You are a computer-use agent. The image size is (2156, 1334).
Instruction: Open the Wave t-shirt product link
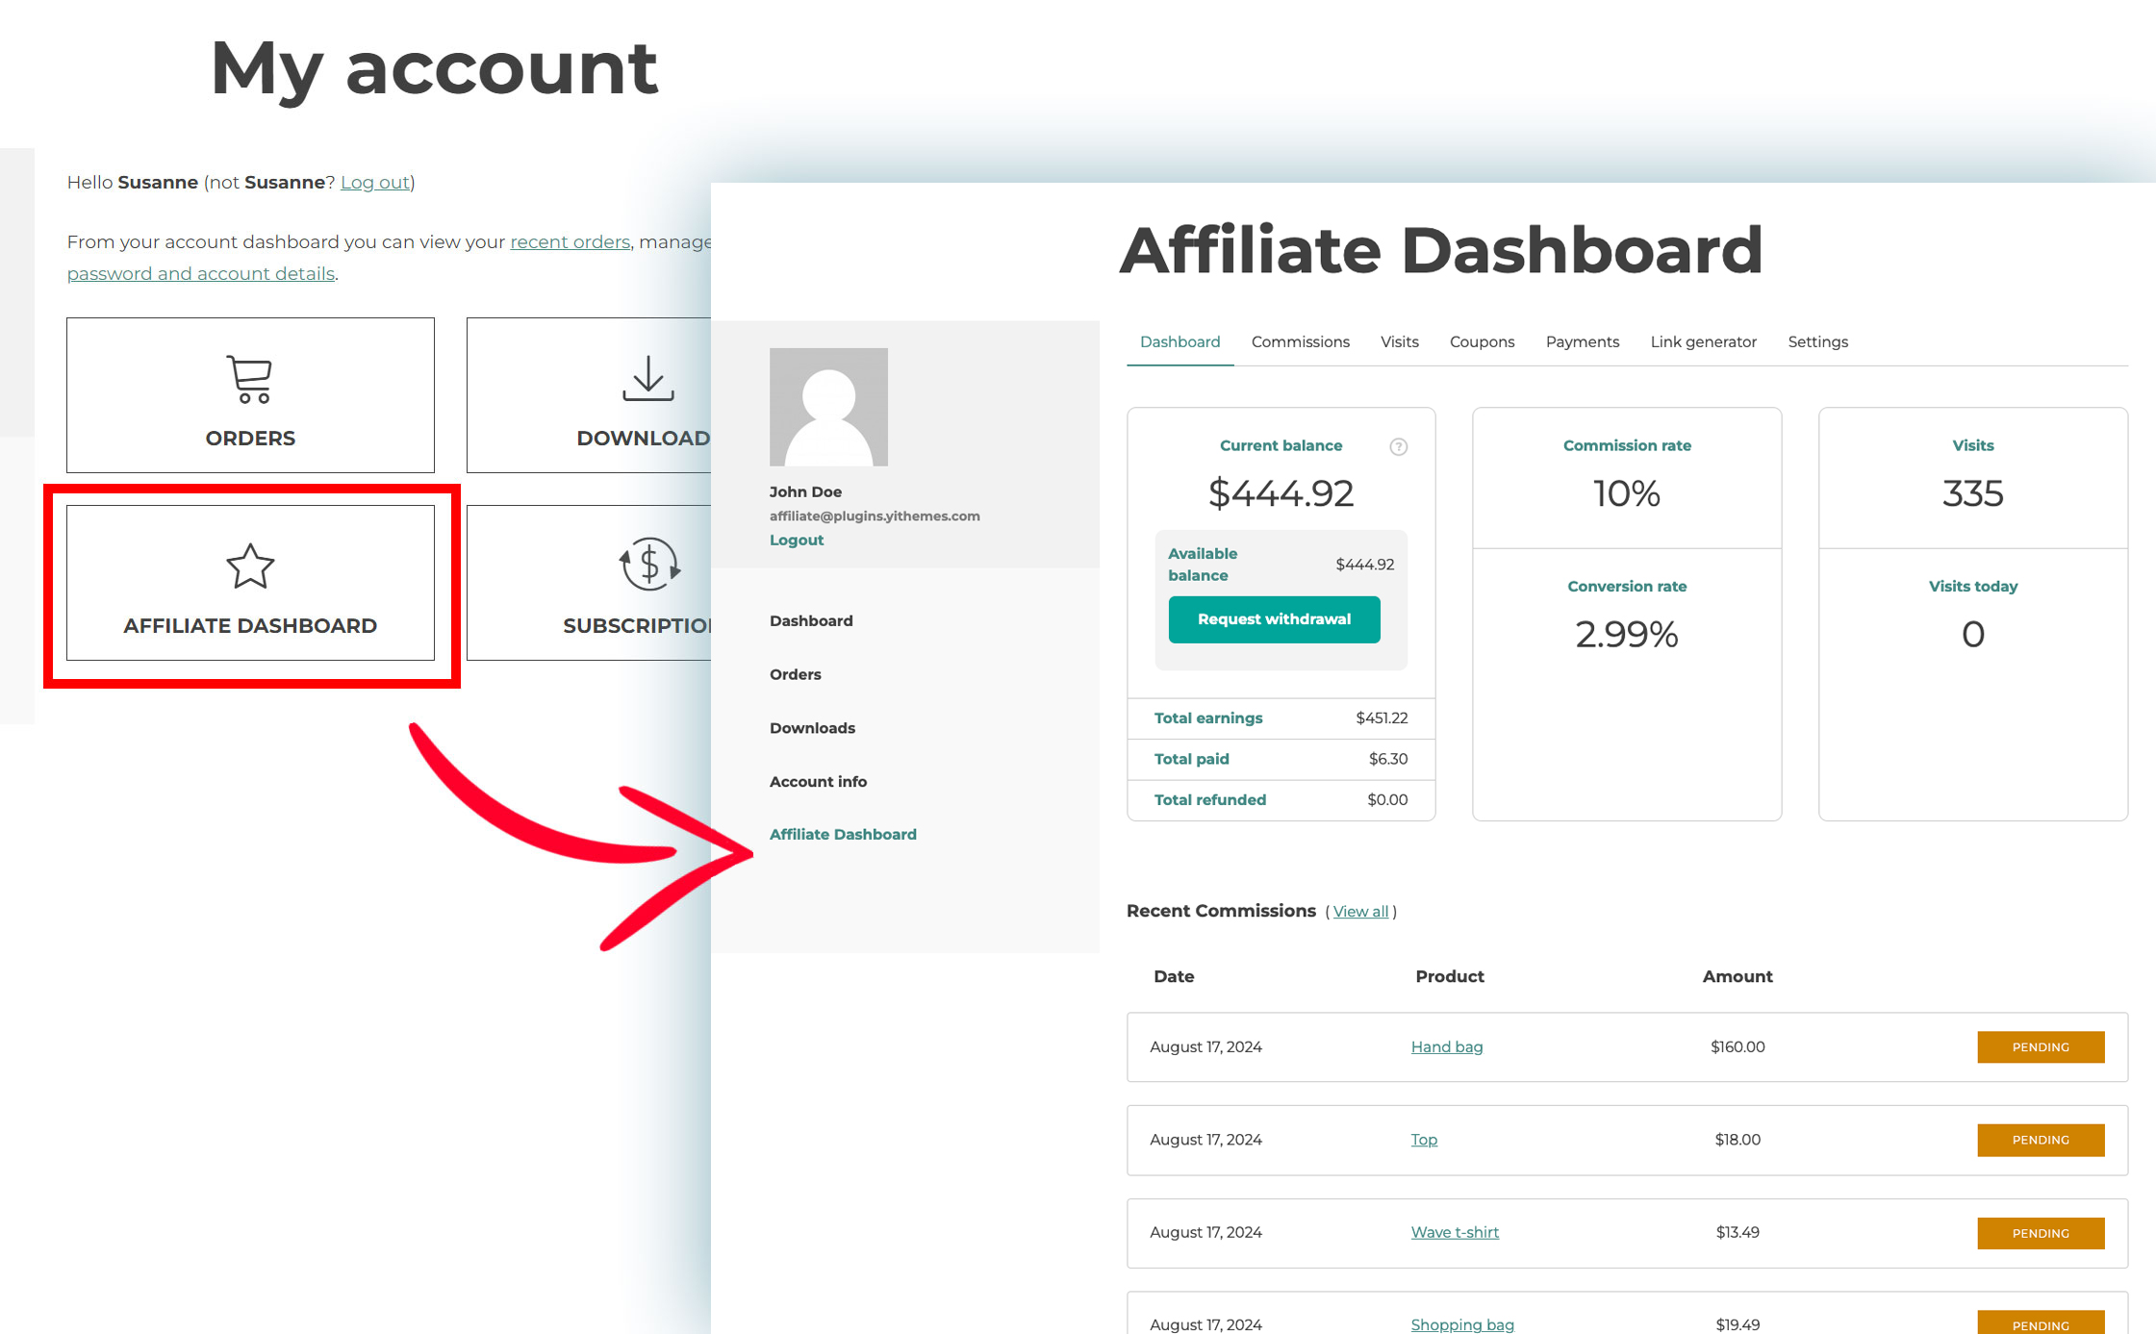tap(1455, 1232)
